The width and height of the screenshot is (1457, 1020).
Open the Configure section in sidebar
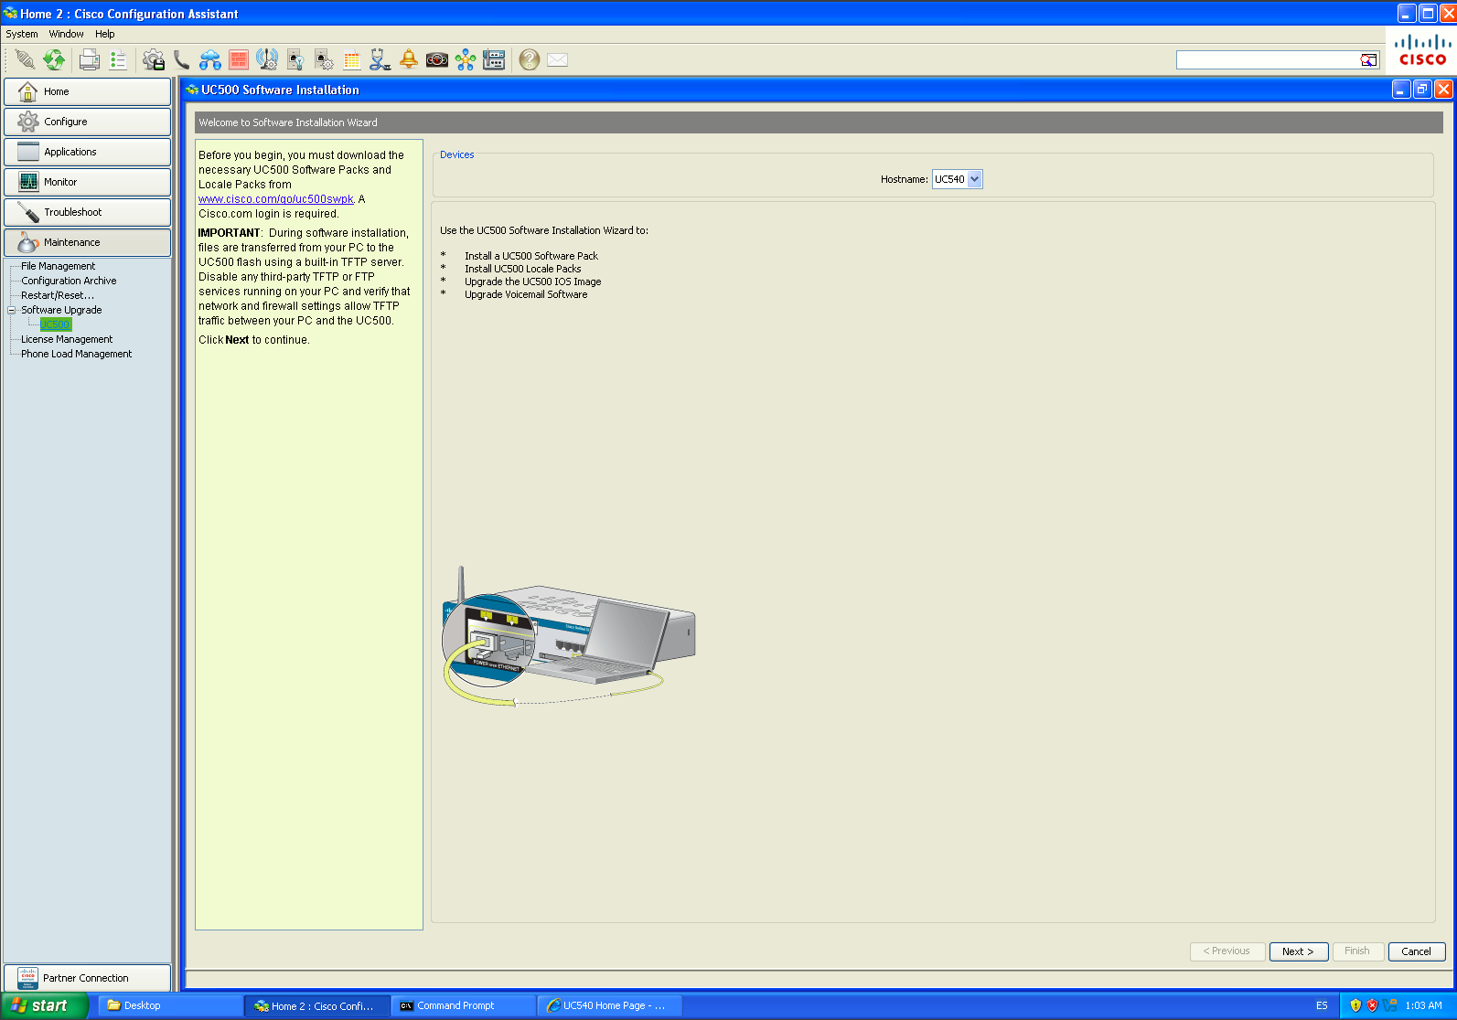(x=87, y=122)
